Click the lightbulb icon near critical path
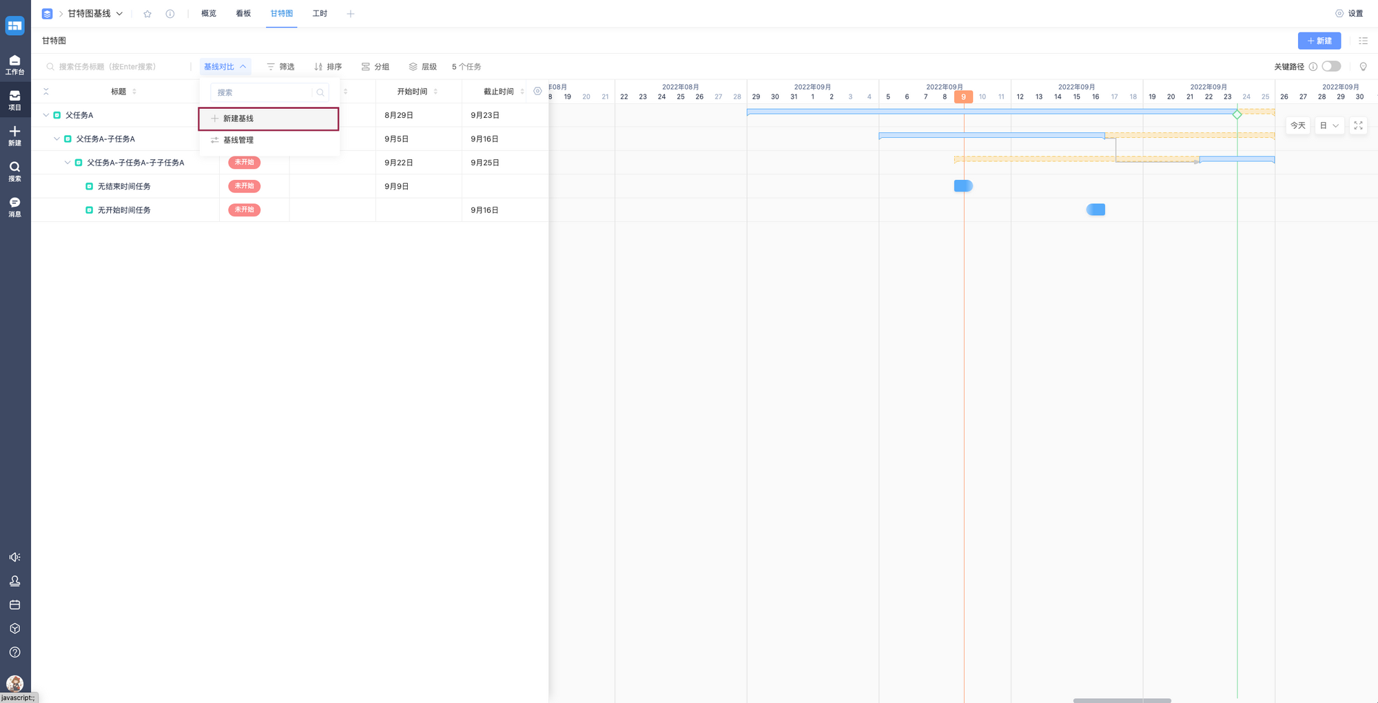The width and height of the screenshot is (1378, 703). point(1363,67)
